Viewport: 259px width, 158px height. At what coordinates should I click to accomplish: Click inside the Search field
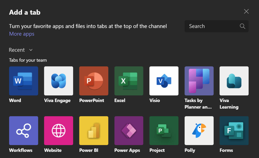212,26
